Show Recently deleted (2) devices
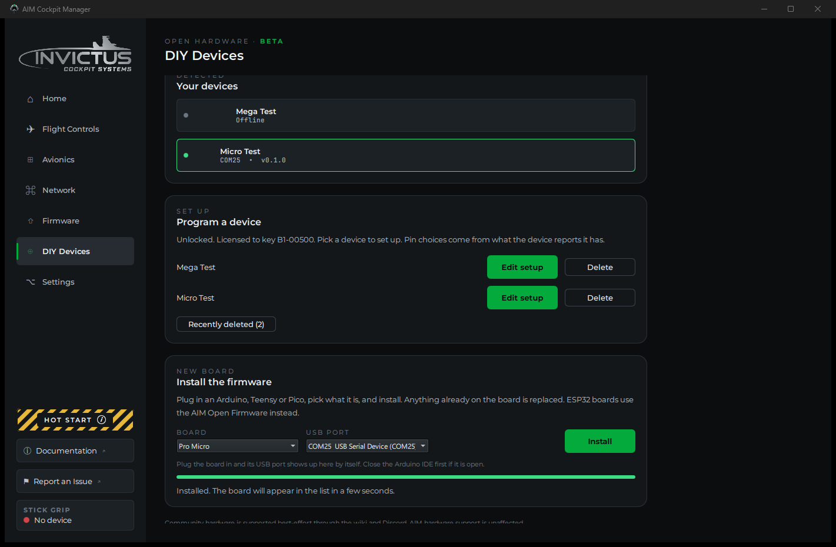The image size is (836, 547). coord(226,324)
